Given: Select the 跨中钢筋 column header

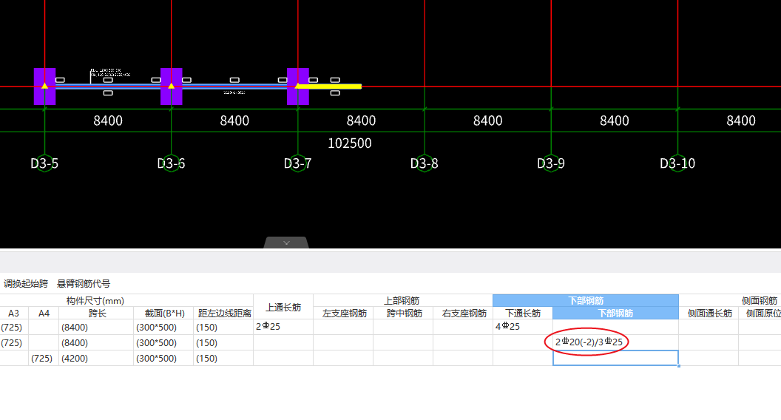Looking at the screenshot, I should point(404,313).
